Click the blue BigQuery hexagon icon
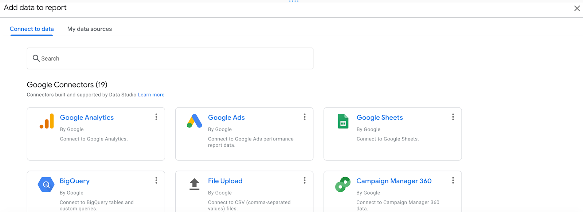 tap(46, 184)
